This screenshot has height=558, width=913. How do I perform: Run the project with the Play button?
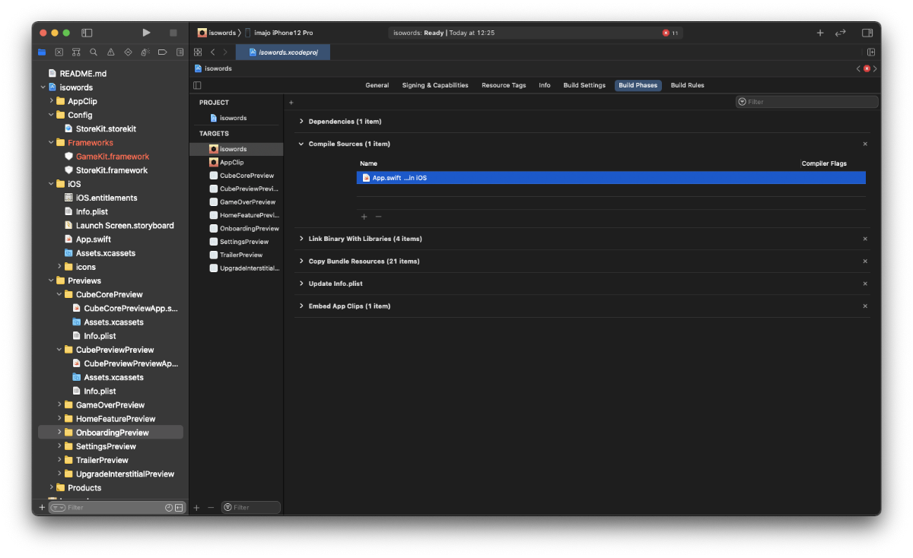coord(146,33)
